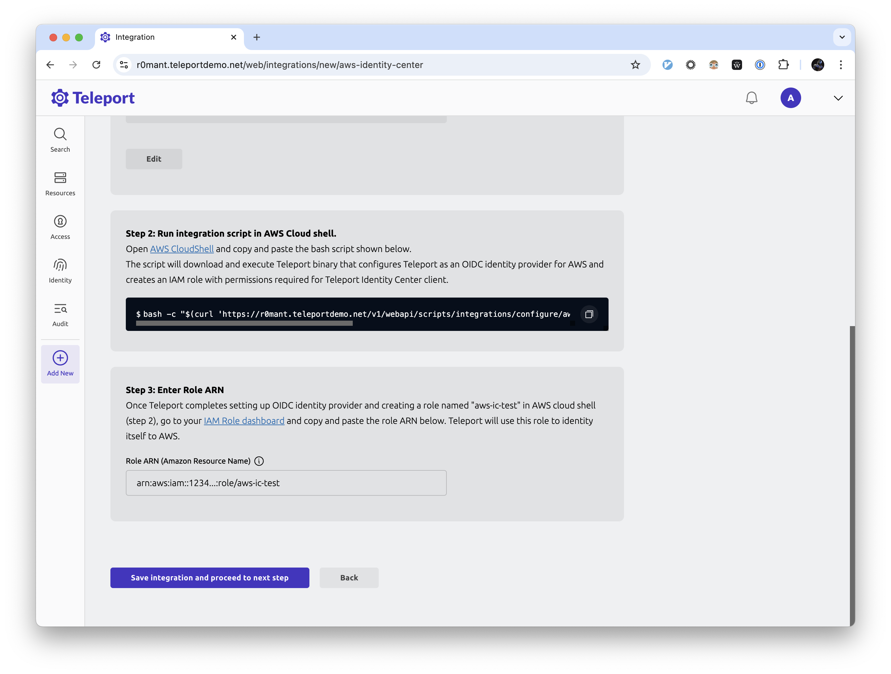891x674 pixels.
Task: View the Role ARN info tooltip
Action: coord(259,461)
